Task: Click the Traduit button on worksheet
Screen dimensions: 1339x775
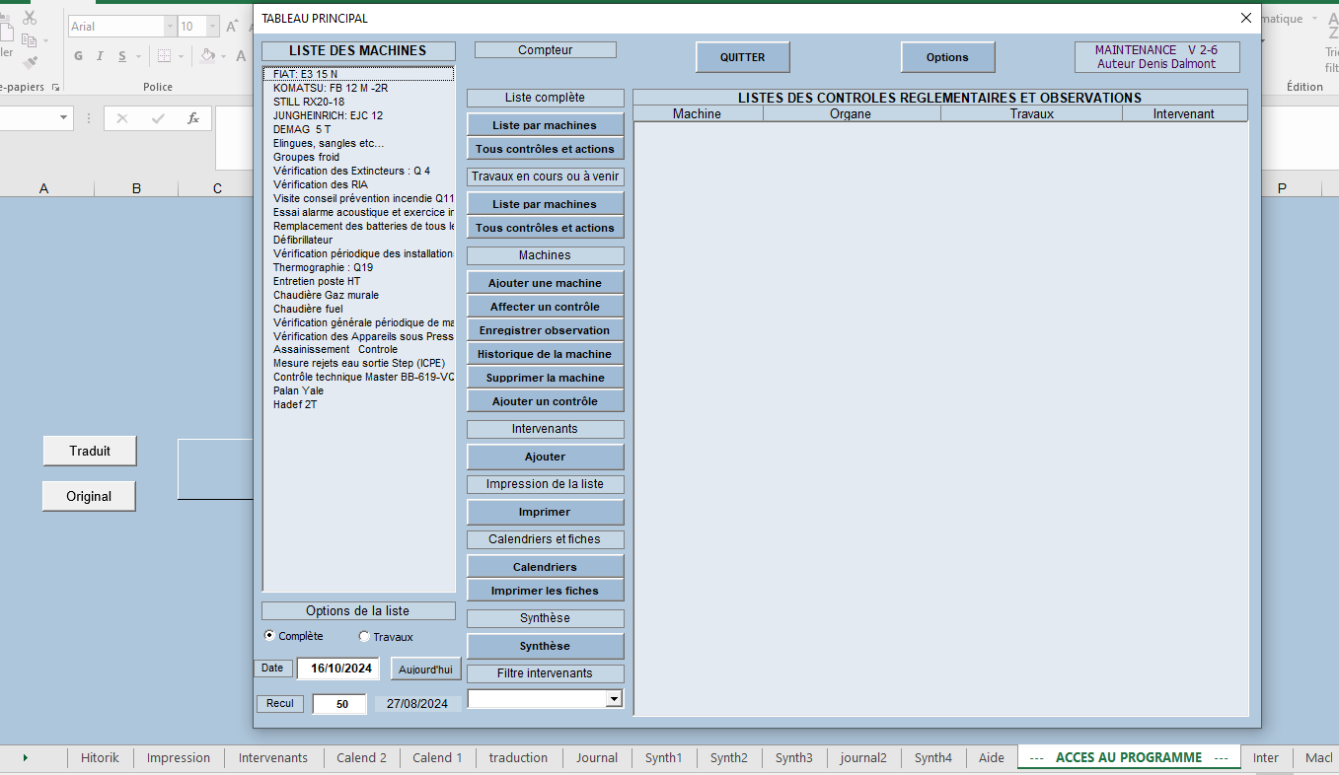Action: coord(90,451)
